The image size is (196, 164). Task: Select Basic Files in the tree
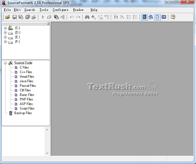(27, 95)
